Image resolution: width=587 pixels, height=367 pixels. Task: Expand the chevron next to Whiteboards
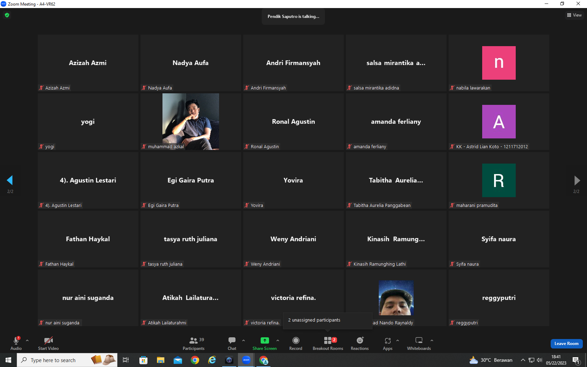432,340
